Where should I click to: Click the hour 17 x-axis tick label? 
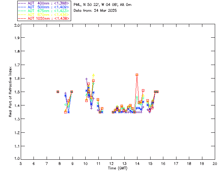(x=176, y=164)
